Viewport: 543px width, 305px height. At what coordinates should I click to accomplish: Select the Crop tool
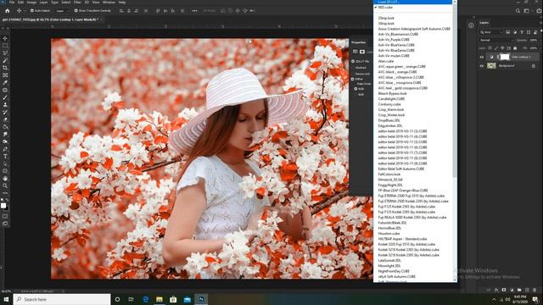click(5, 68)
